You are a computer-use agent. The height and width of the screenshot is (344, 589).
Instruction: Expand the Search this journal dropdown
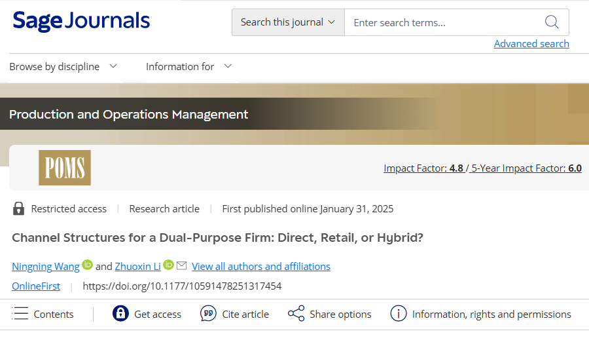point(288,22)
